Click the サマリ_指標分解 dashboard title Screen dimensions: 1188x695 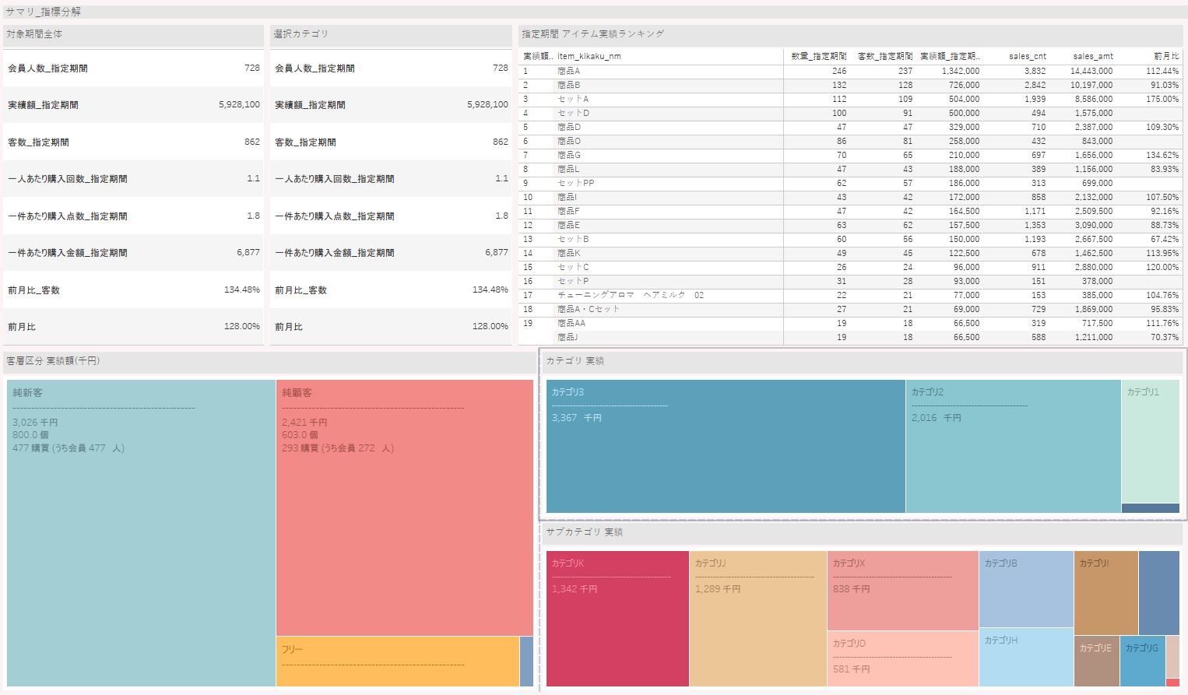[x=43, y=12]
